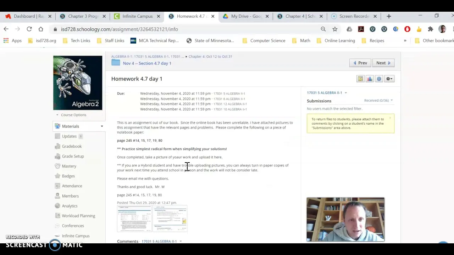
Task: Open the Apps grid in bookmarks bar
Action: (12, 40)
